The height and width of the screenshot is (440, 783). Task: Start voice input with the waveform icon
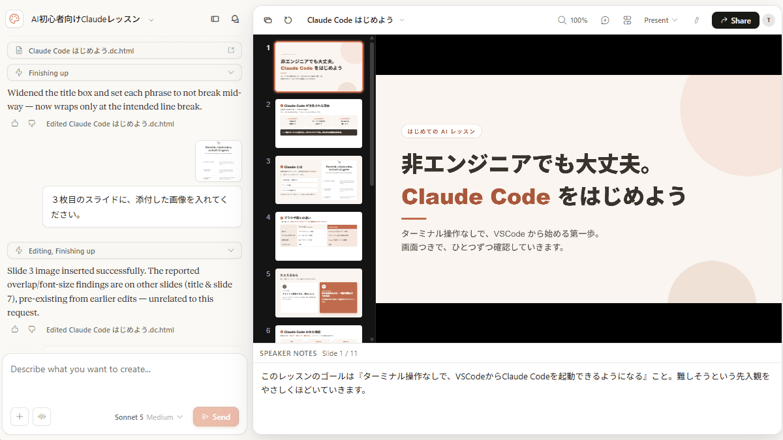point(42,417)
